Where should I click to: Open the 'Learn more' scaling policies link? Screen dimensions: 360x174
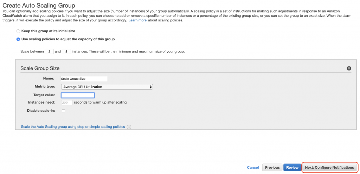(137, 20)
